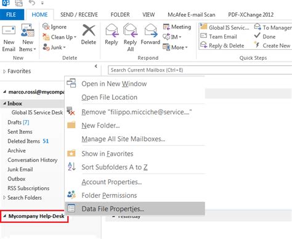Click the Reply All icon
The height and width of the screenshot is (239, 292).
click(131, 30)
